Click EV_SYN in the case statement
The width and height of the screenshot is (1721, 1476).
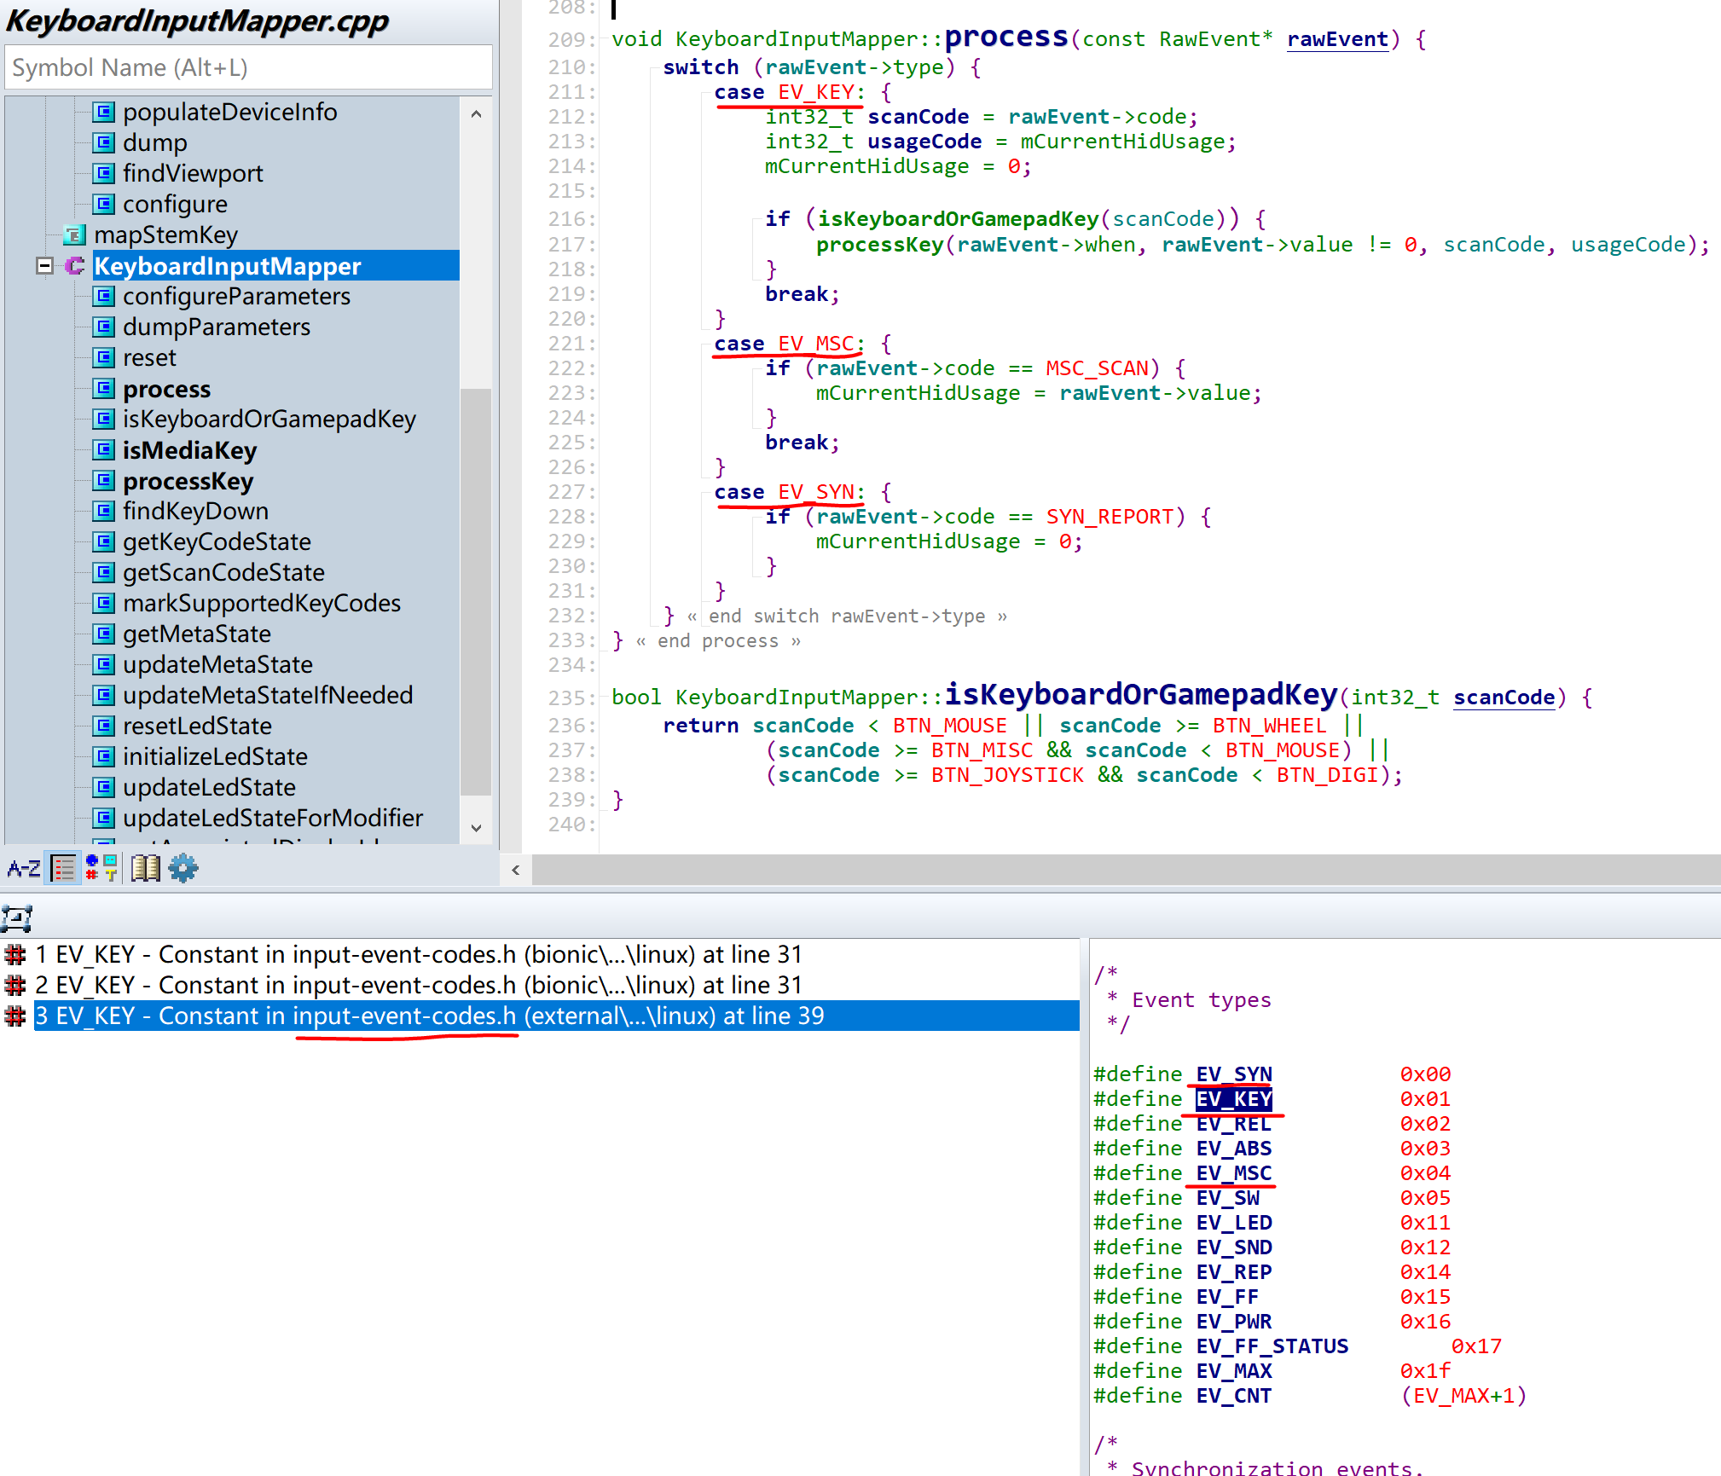point(816,492)
